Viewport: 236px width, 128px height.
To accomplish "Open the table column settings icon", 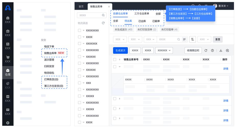I will (227, 50).
